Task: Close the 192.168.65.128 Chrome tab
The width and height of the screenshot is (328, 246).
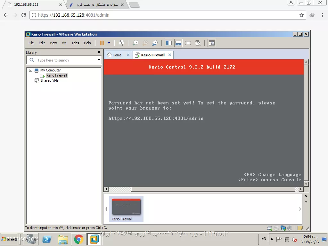Action: coord(61,5)
